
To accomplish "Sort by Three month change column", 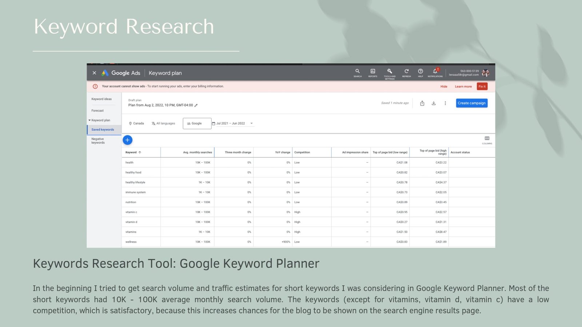I will click(238, 153).
